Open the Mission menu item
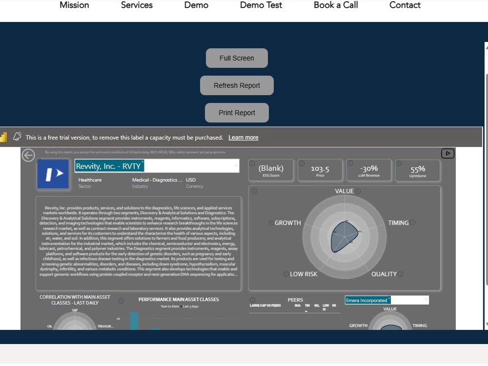Screen dimensions: 488x366 click(74, 5)
